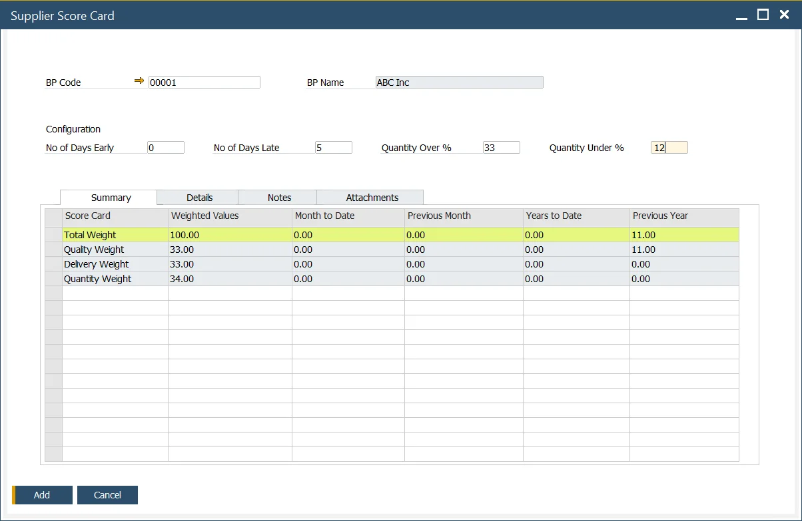This screenshot has width=802, height=521.
Task: Click inside the BP Code field
Action: coord(204,82)
